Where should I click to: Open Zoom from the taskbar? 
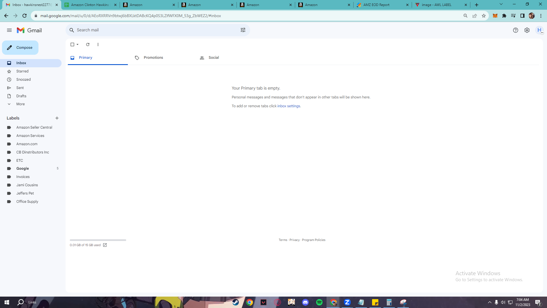pyautogui.click(x=347, y=302)
